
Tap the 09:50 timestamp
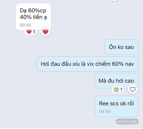point(105,111)
